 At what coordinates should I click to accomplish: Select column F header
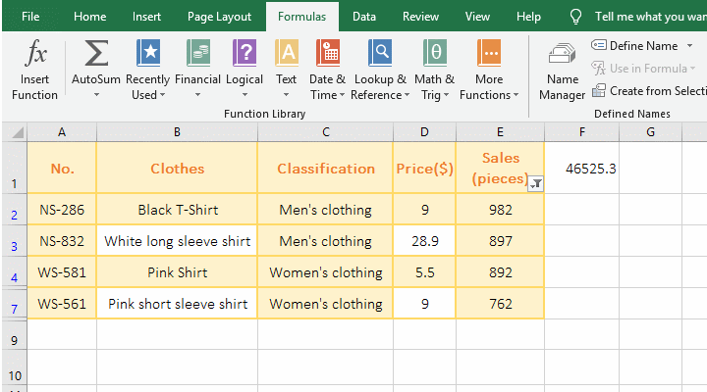click(582, 132)
